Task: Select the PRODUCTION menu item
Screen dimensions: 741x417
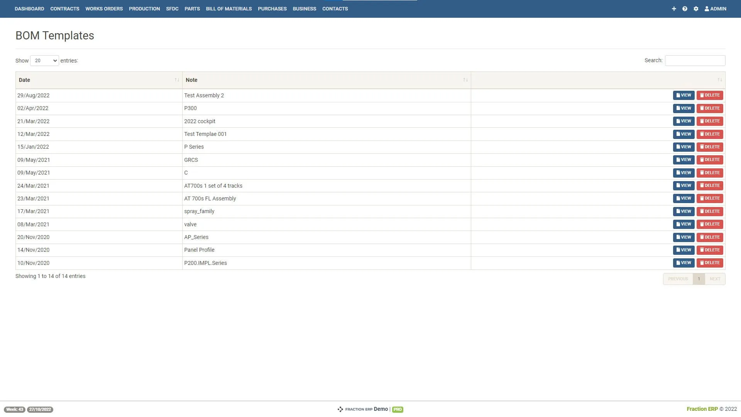Action: 144,8
